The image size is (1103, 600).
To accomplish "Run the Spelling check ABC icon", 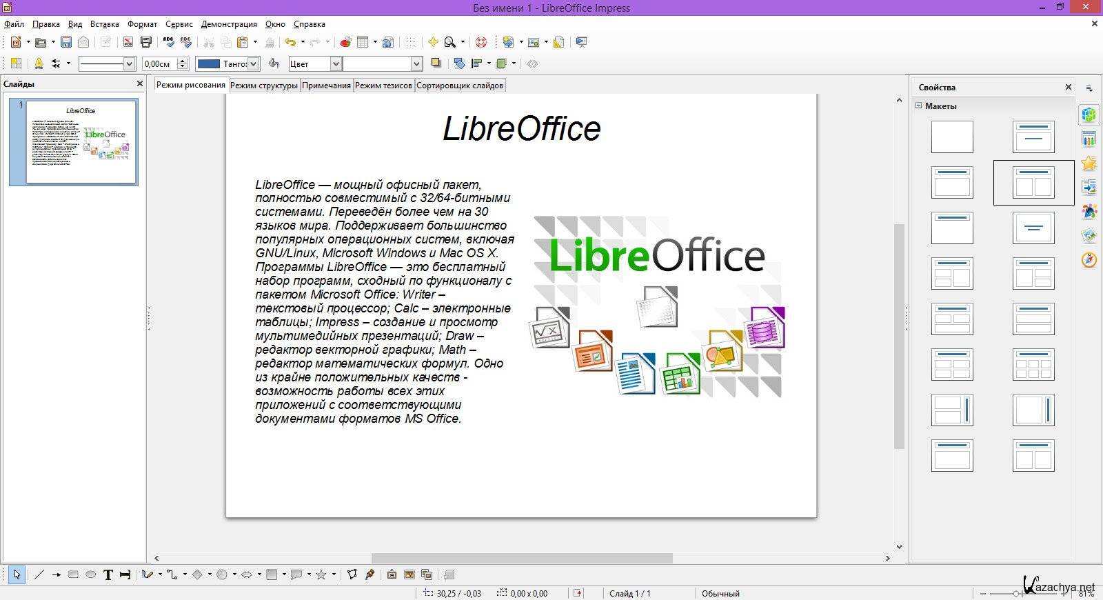I will pos(168,42).
